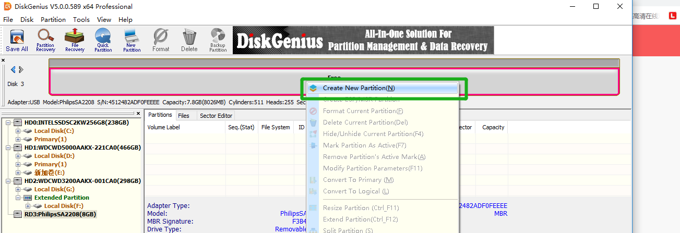
Task: Collapse the HD1:WDCWD5000AAKX tree node
Action: [8, 148]
